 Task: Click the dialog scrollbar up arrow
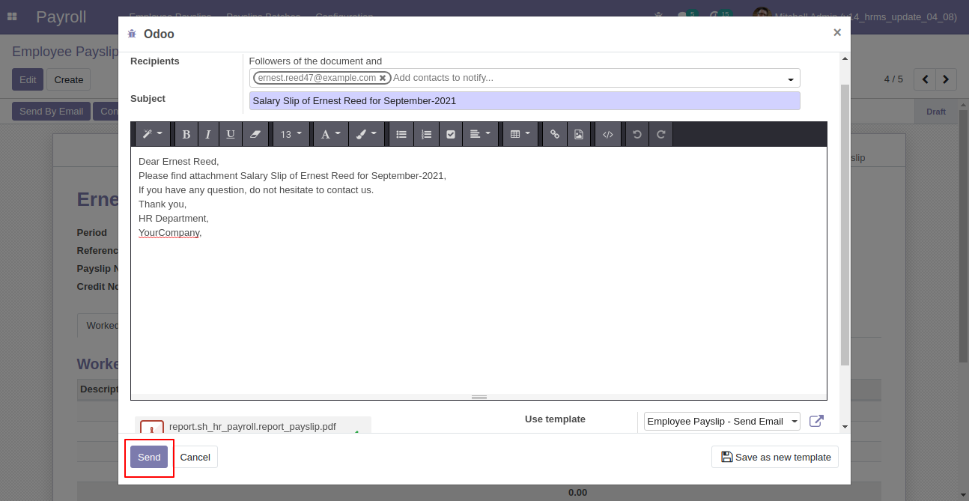coord(845,58)
